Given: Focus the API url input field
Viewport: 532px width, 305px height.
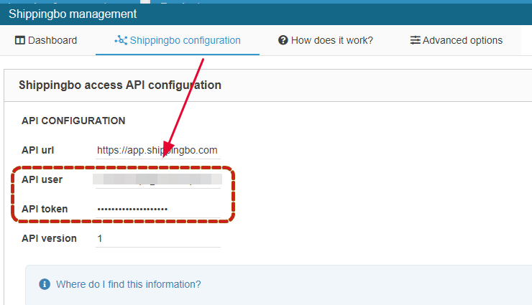Looking at the screenshot, I should pyautogui.click(x=158, y=150).
